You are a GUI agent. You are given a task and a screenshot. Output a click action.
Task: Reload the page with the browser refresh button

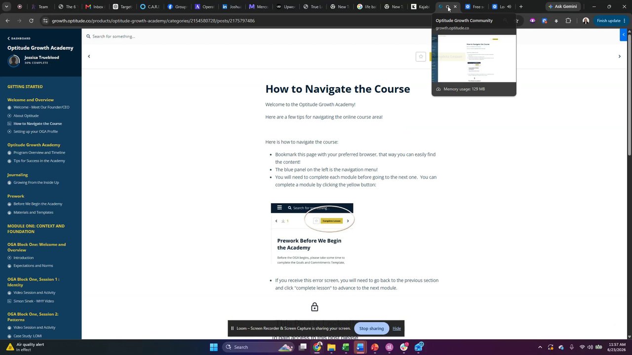pos(31,21)
